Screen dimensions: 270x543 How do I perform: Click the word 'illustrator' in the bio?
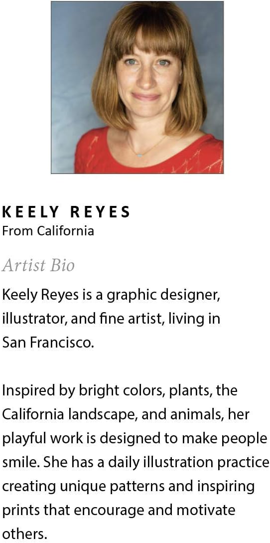click(x=34, y=318)
